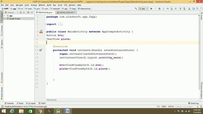Switch to MainActivity.java tab
Screen dimensions: 203x114
click(x=45, y=12)
